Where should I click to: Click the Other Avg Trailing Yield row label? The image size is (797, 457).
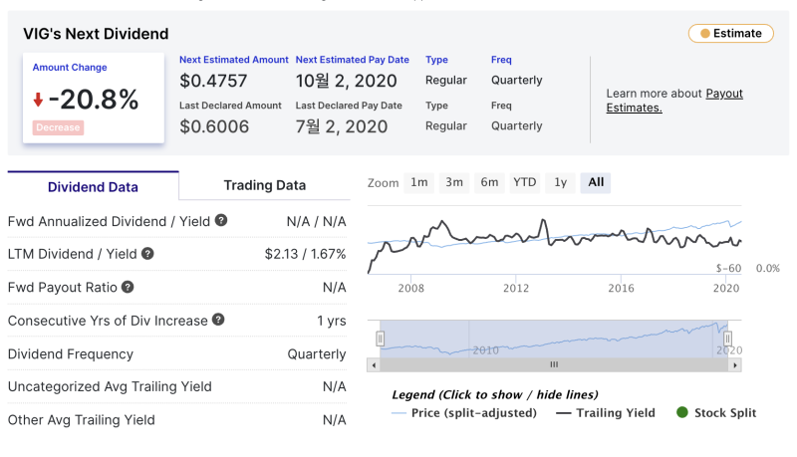(x=82, y=420)
